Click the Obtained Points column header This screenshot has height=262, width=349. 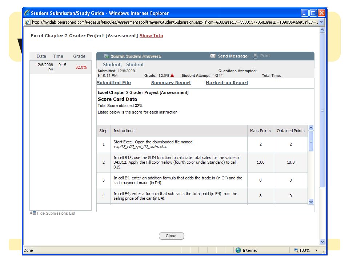290,131
